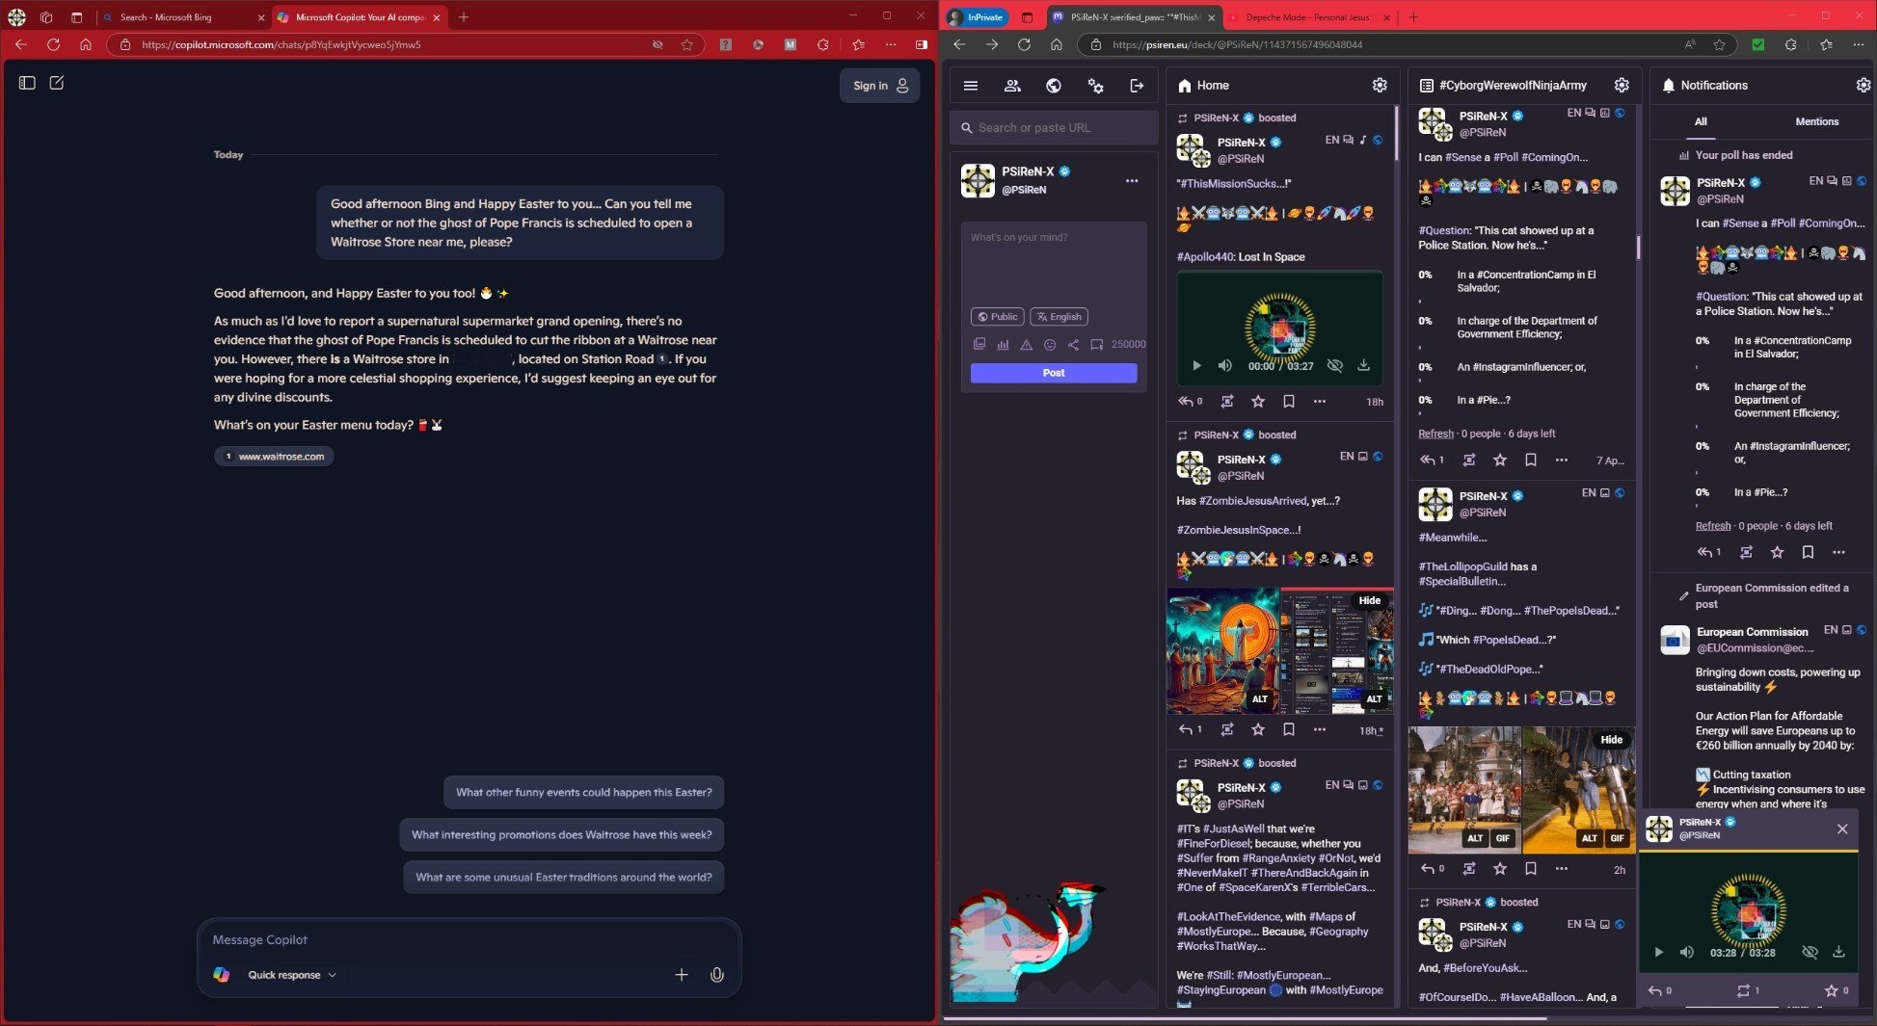Open a new tab in the left browser window
This screenshot has width=1877, height=1026.
click(x=464, y=17)
